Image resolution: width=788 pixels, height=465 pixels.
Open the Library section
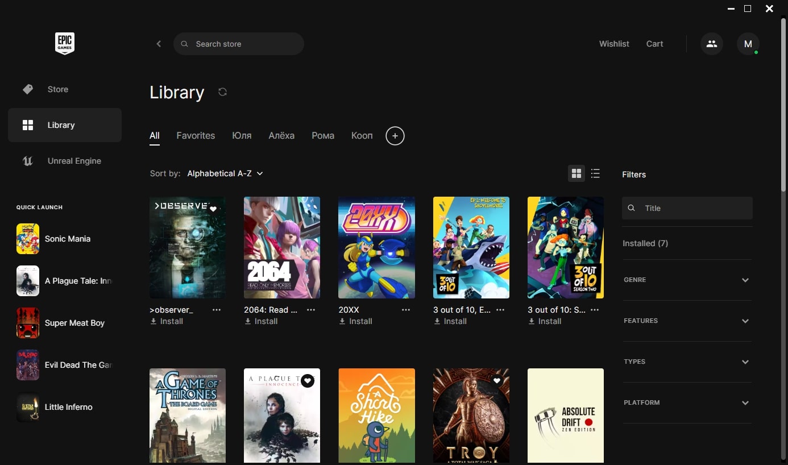[65, 125]
